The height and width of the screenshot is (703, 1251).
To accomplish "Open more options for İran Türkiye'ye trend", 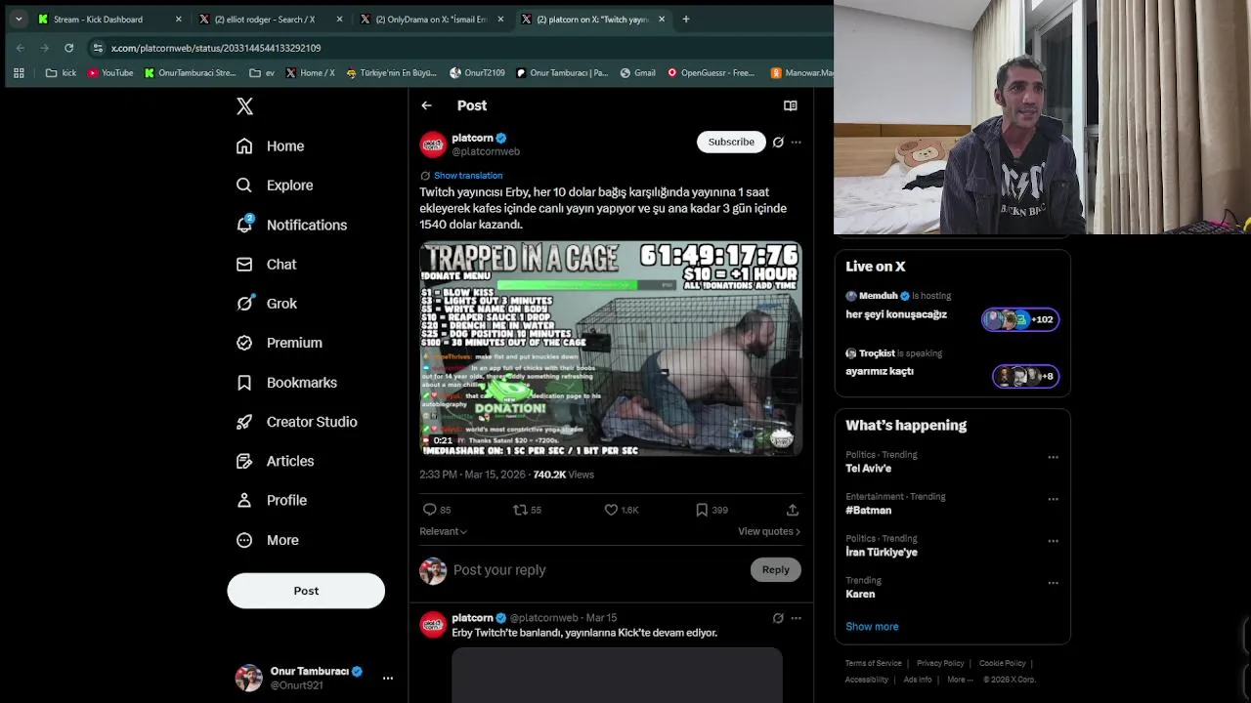I will pos(1053,541).
